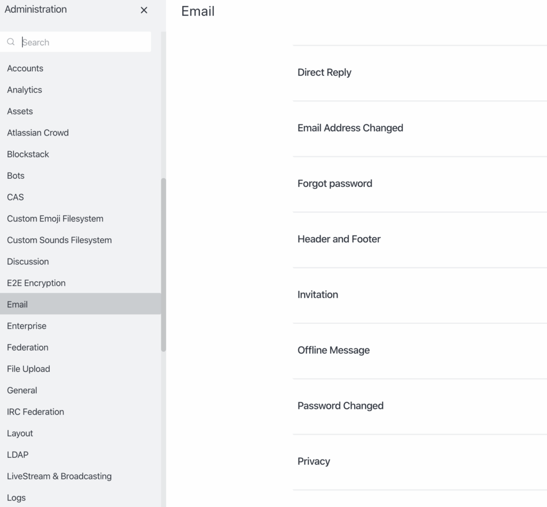Select Analytics in the sidebar
547x507 pixels.
pos(25,90)
